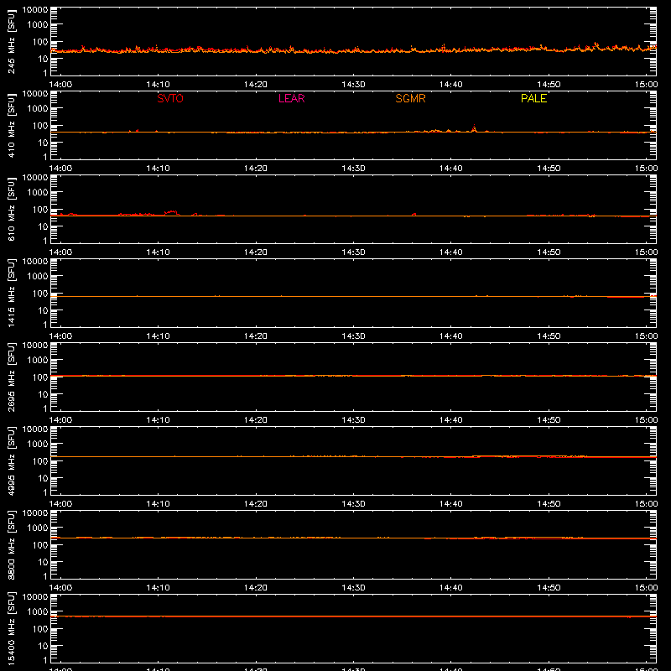Click 14:00 time label under 245 MHz plot
This screenshot has height=671, width=671.
point(60,85)
